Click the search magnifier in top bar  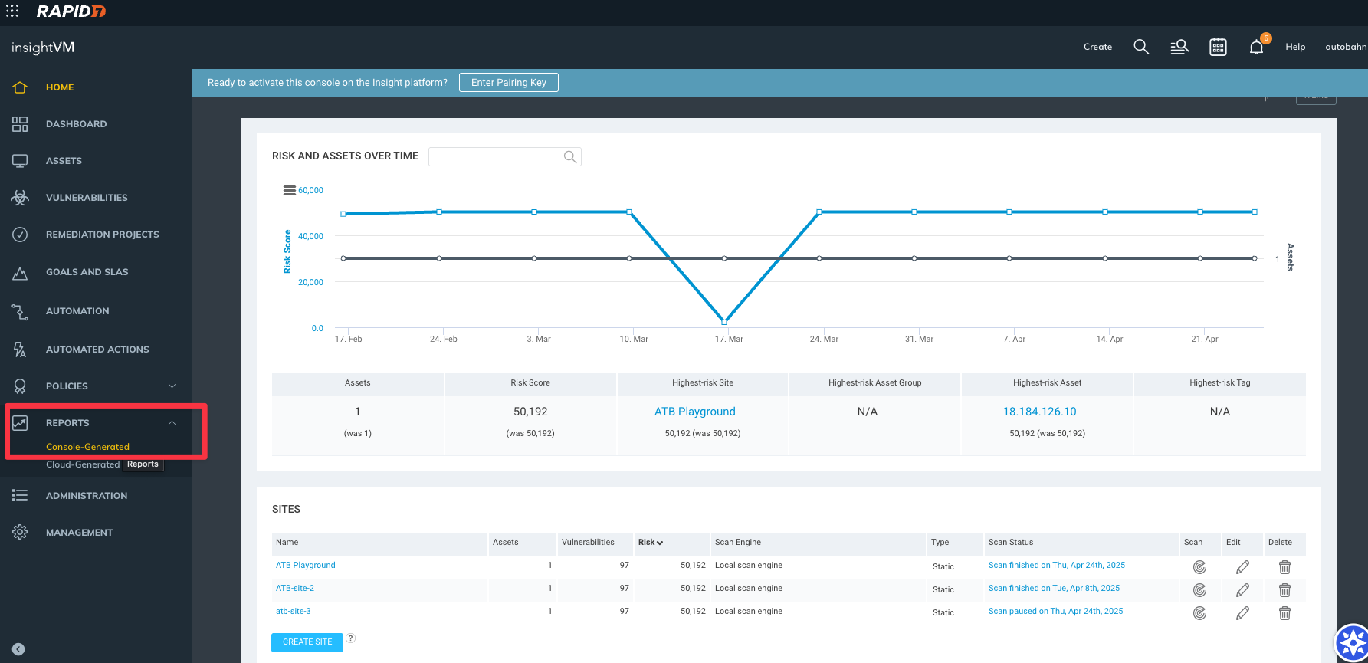(1141, 47)
